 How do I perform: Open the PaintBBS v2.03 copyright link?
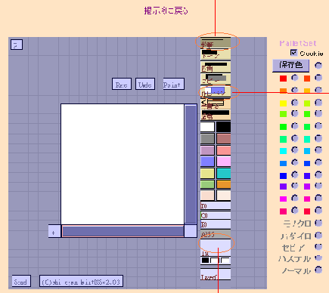[81, 281]
